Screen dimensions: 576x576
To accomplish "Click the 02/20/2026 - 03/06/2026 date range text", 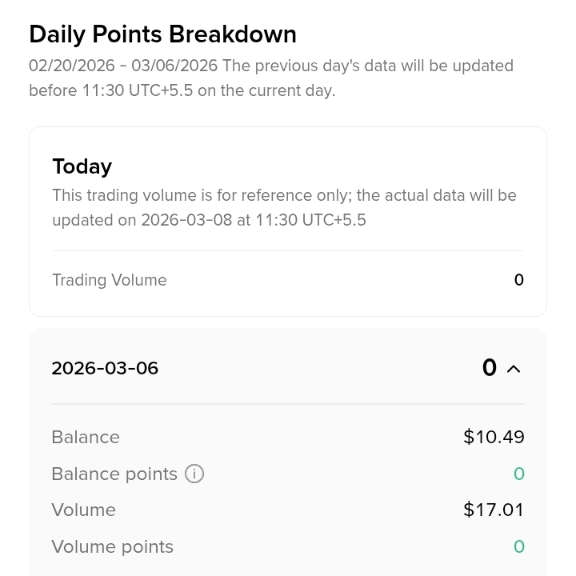I will (123, 66).
